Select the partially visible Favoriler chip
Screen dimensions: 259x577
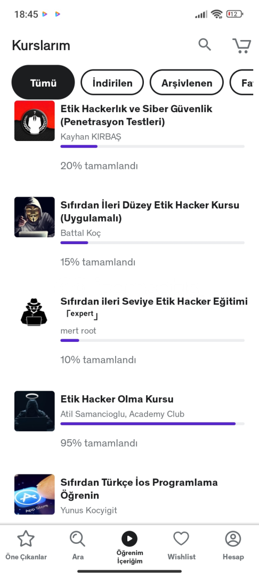(242, 82)
